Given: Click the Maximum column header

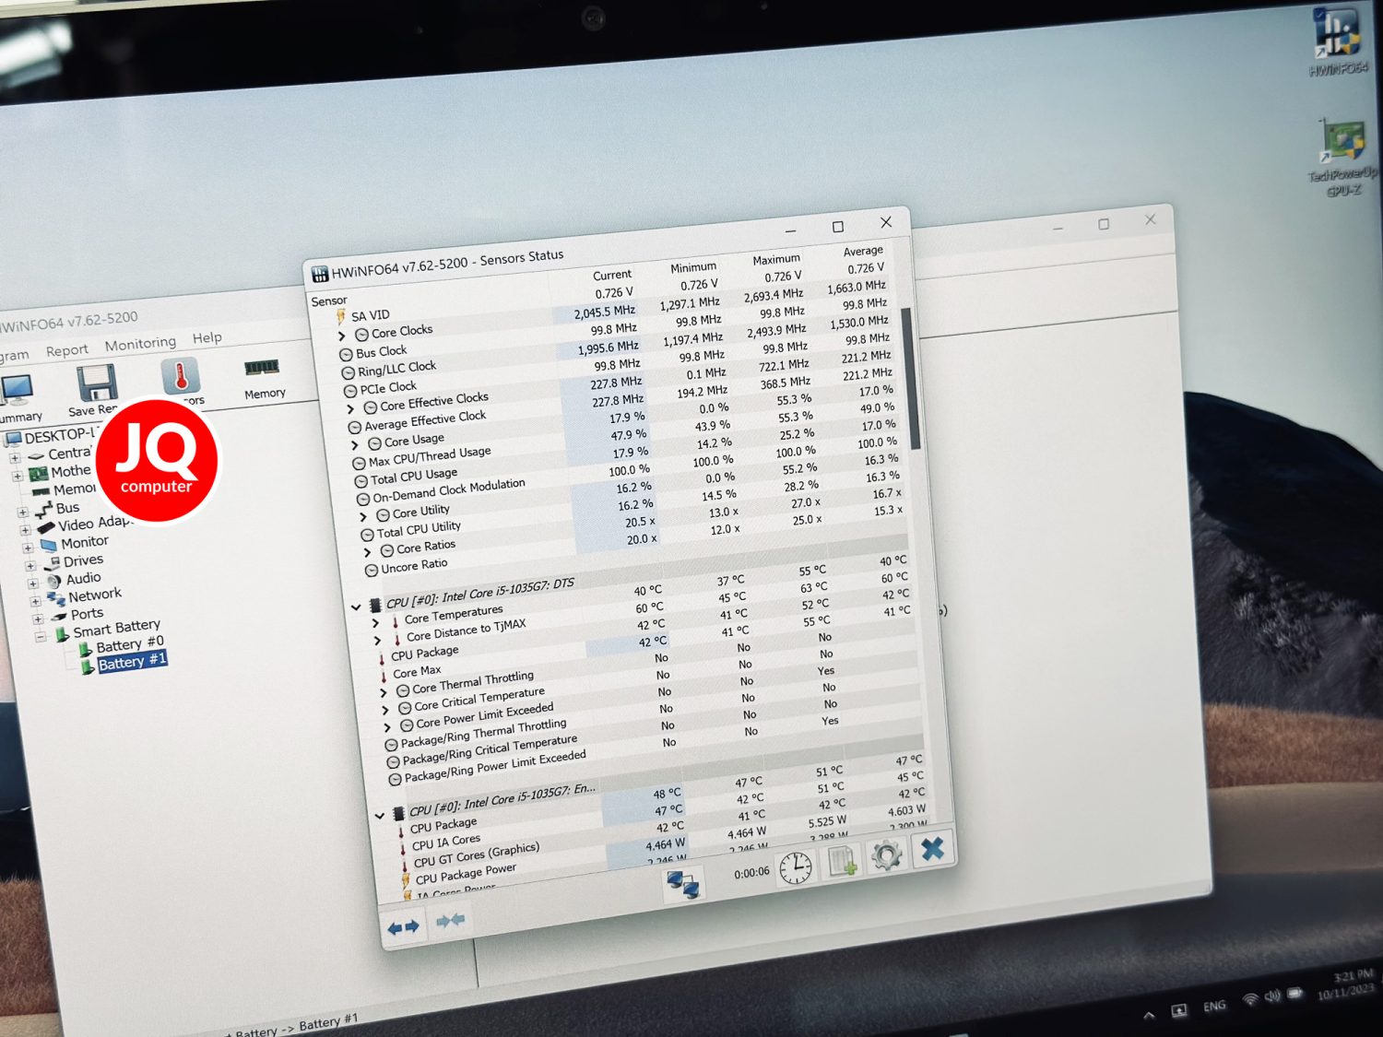Looking at the screenshot, I should click(x=776, y=259).
